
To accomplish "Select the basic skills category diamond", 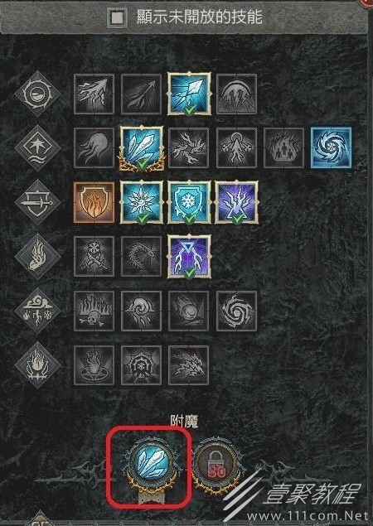I will (x=37, y=94).
